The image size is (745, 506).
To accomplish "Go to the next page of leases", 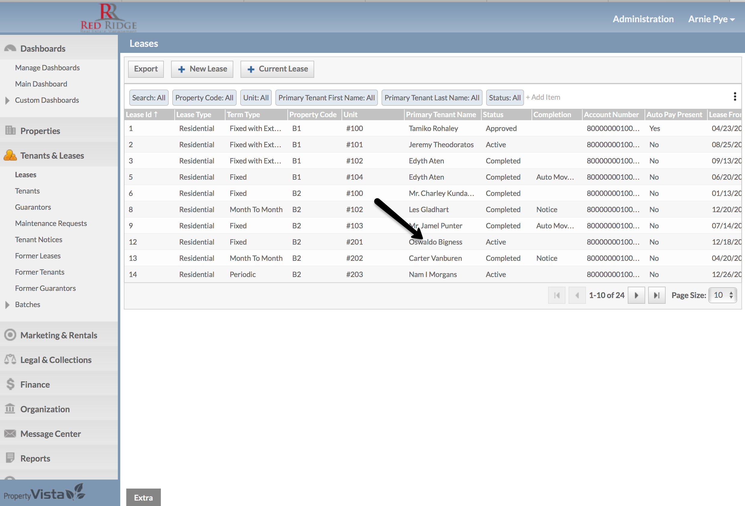I will [636, 295].
